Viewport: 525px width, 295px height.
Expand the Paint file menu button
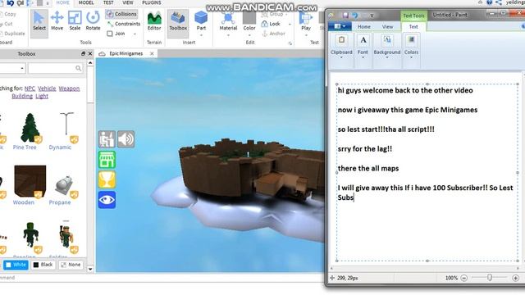point(340,26)
